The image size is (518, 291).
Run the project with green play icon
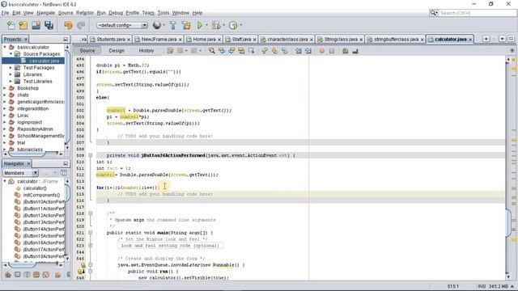(x=200, y=25)
